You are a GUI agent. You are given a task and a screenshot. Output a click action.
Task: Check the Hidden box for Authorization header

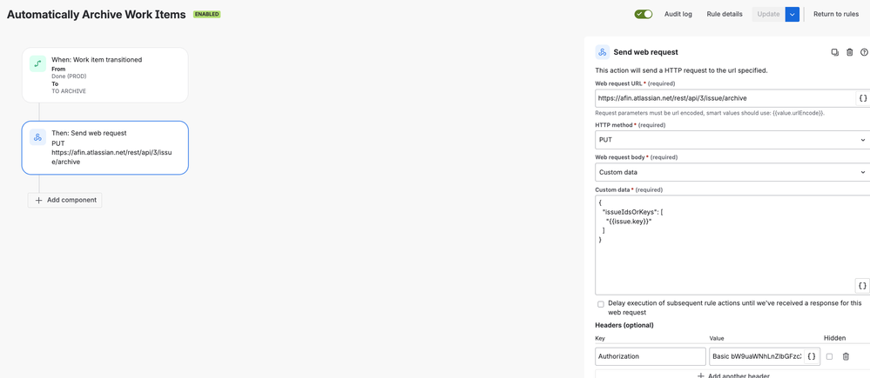pyautogui.click(x=829, y=356)
